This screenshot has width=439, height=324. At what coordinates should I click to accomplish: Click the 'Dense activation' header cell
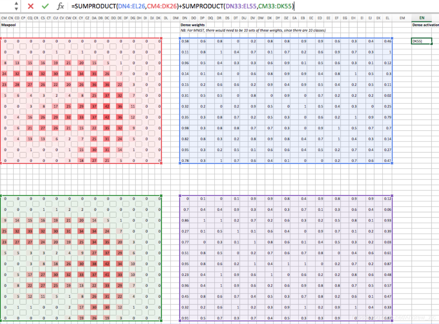[x=425, y=25]
